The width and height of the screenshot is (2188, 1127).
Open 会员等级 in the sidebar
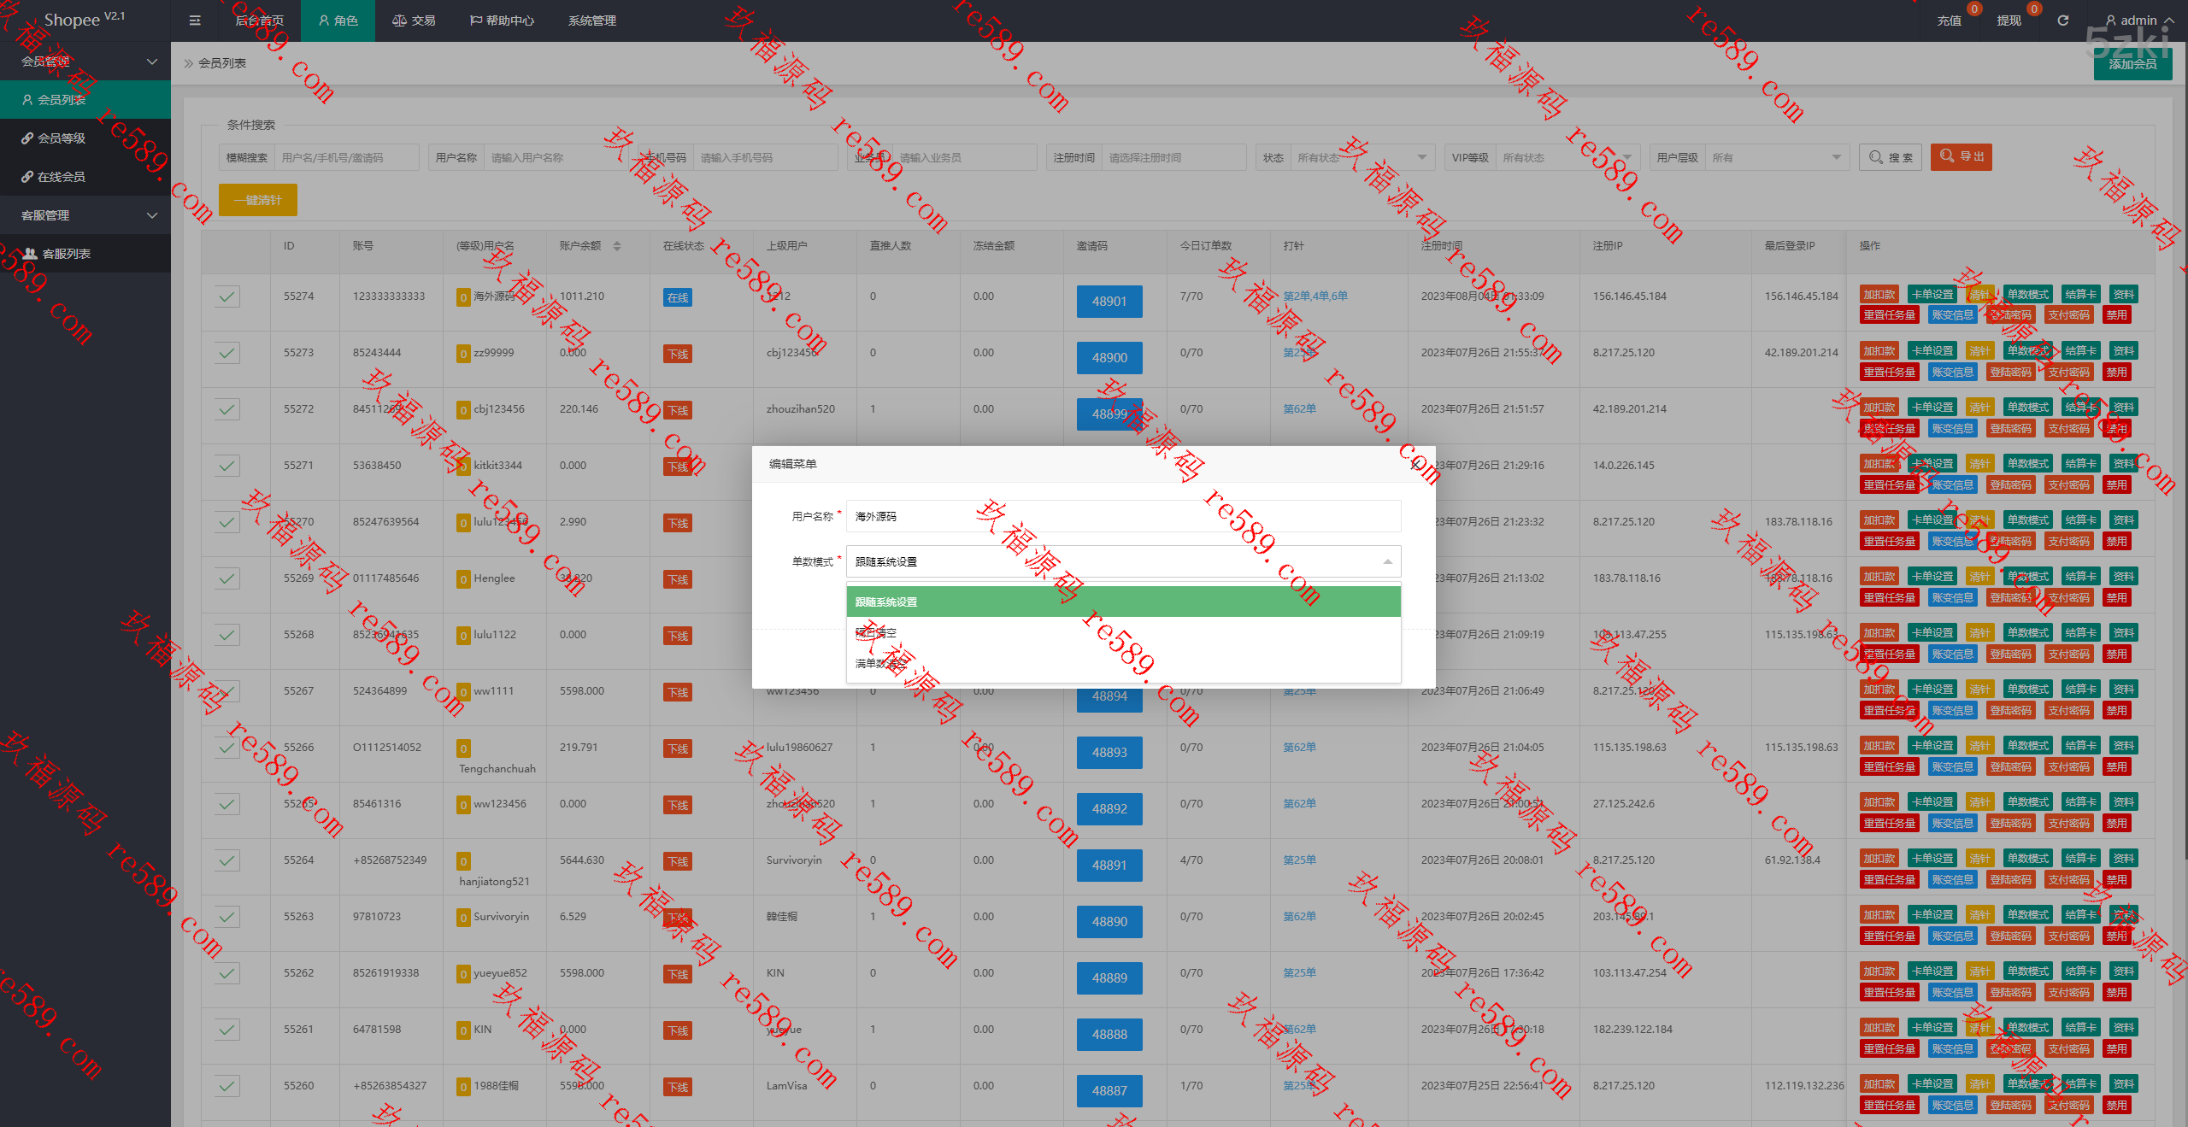point(61,138)
